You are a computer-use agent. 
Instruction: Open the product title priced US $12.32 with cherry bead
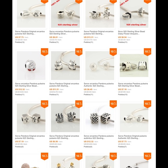tap(30, 85)
